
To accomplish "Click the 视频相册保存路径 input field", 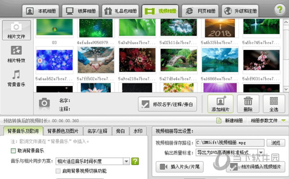I will pyautogui.click(x=230, y=143).
